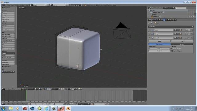Click the Scale tool button
This screenshot has width=197, height=111.
pyautogui.click(x=8, y=17)
